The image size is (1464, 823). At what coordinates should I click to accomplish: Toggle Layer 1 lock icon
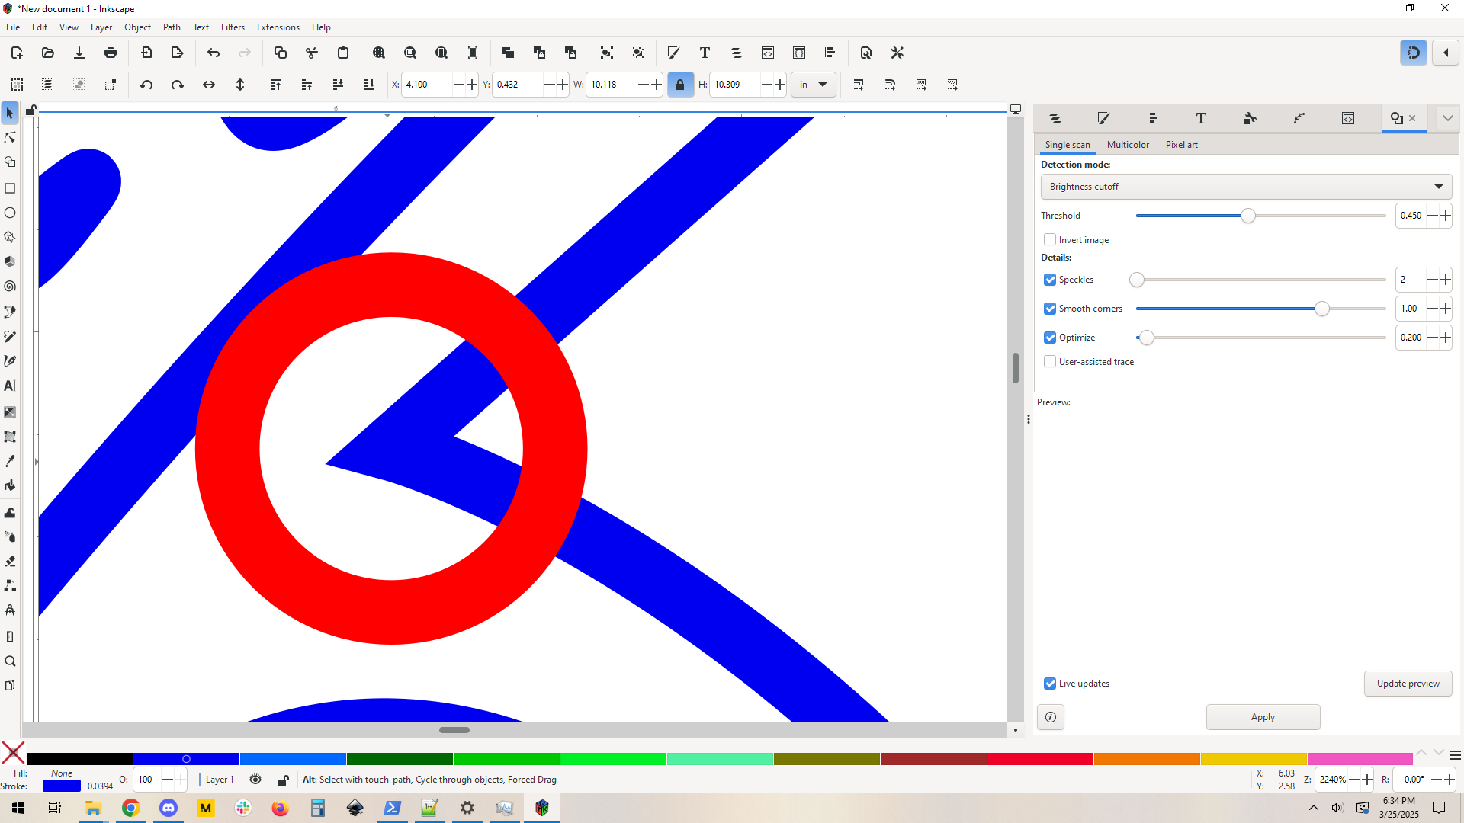click(x=284, y=780)
